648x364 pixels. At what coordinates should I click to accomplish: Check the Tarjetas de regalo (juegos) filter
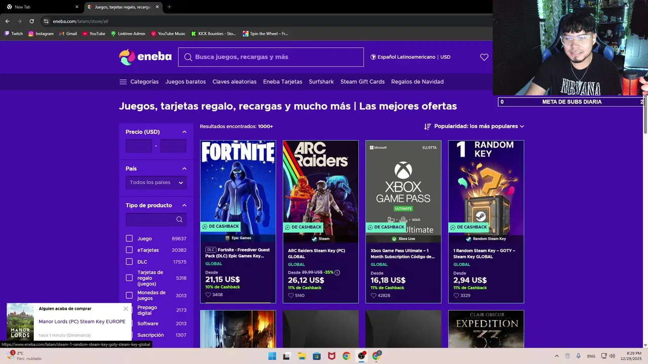(129, 278)
